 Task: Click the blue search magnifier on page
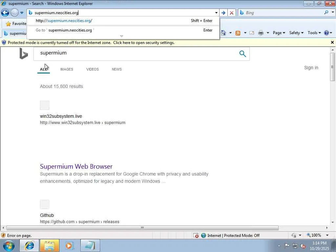point(242,53)
